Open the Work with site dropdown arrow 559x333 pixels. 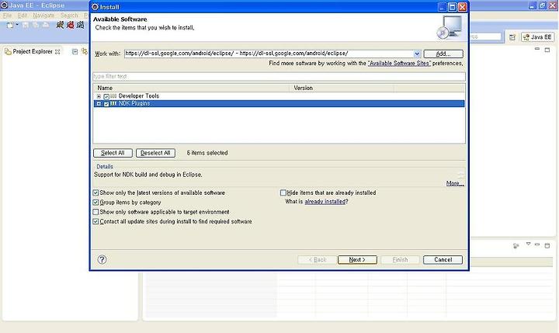pos(417,54)
